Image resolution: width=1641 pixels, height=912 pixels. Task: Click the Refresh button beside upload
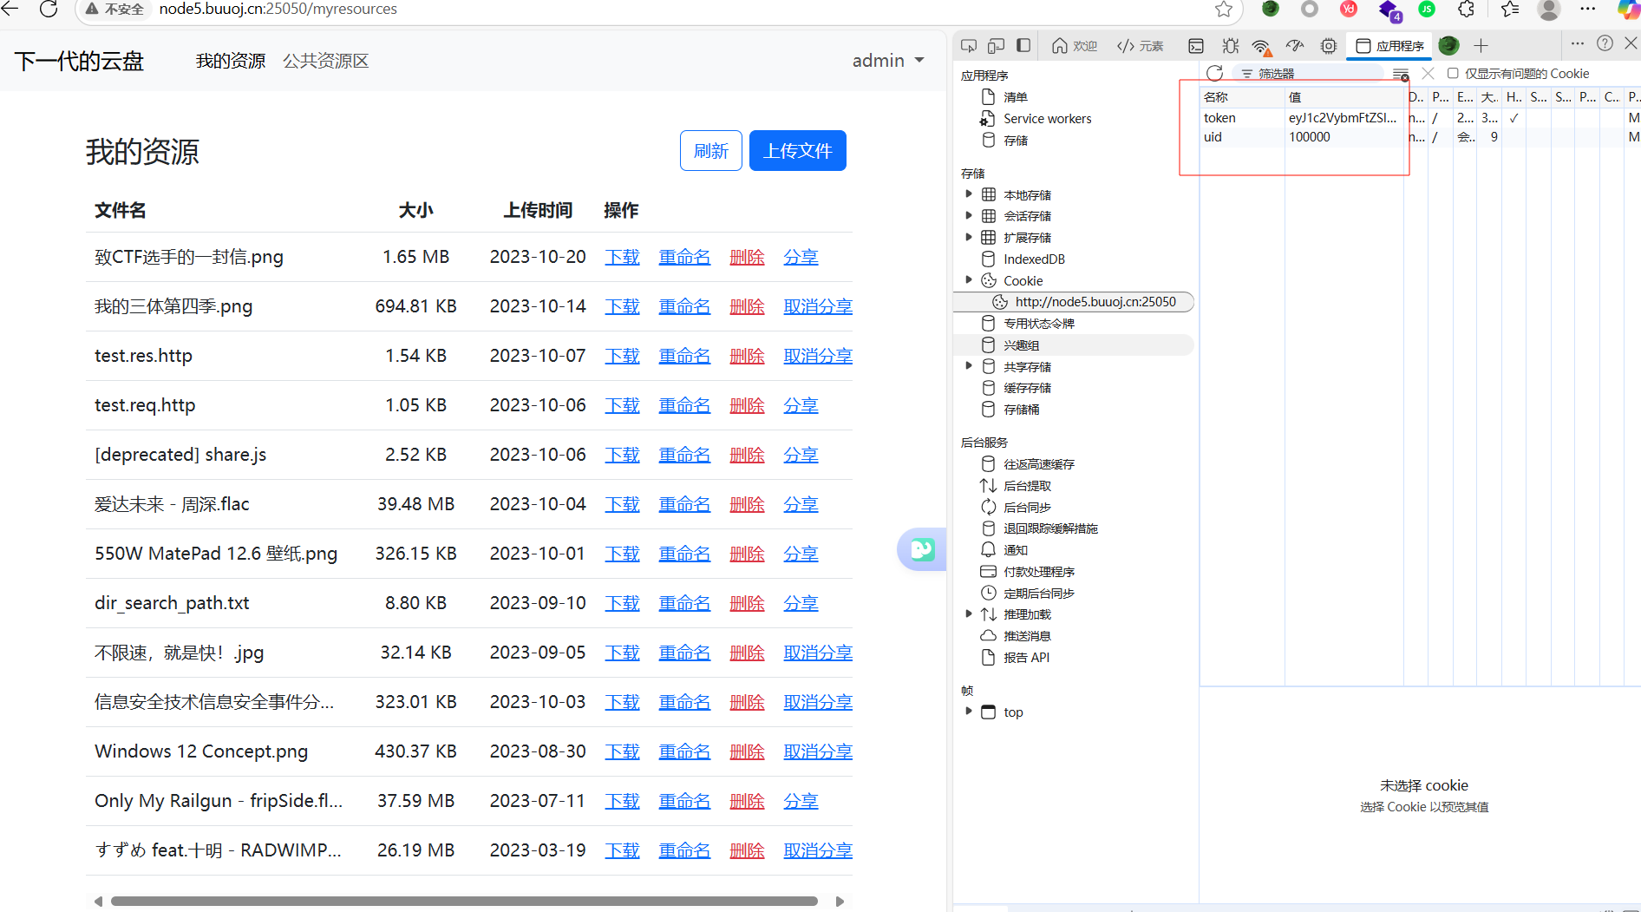pyautogui.click(x=711, y=151)
